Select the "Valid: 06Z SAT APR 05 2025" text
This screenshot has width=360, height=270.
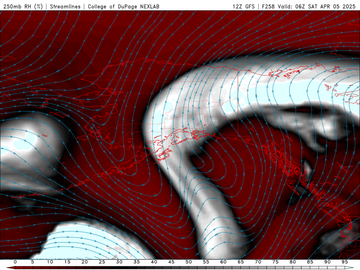[316, 6]
